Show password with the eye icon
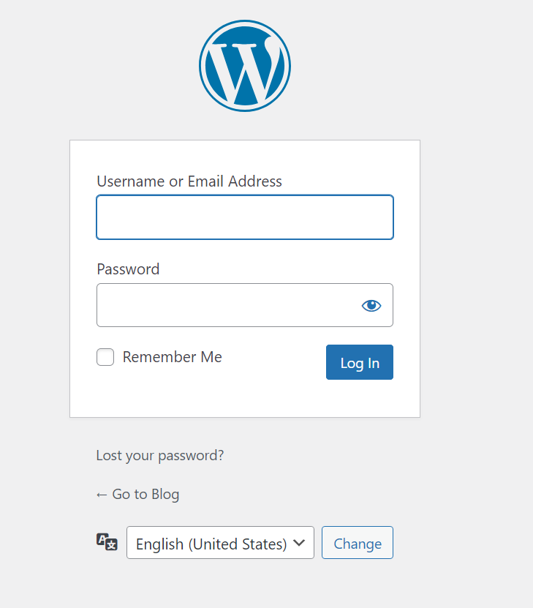Viewport: 533px width, 608px height. (371, 305)
